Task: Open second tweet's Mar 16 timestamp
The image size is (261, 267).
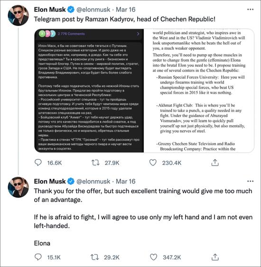Action: 126,181
